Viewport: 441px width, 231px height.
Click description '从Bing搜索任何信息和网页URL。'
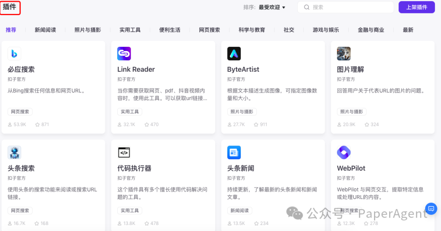coord(47,91)
